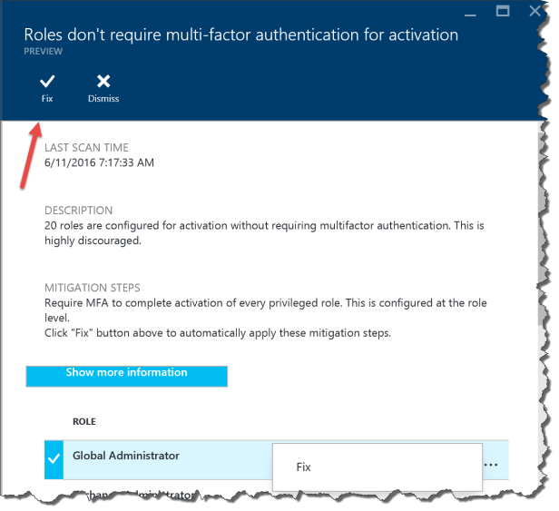Image resolution: width=559 pixels, height=511 pixels.
Task: Click the DESCRIPTION section heading
Action: [x=78, y=210]
